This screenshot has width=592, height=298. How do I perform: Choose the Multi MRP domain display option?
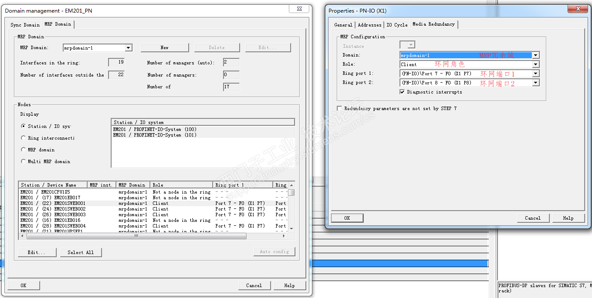point(24,161)
